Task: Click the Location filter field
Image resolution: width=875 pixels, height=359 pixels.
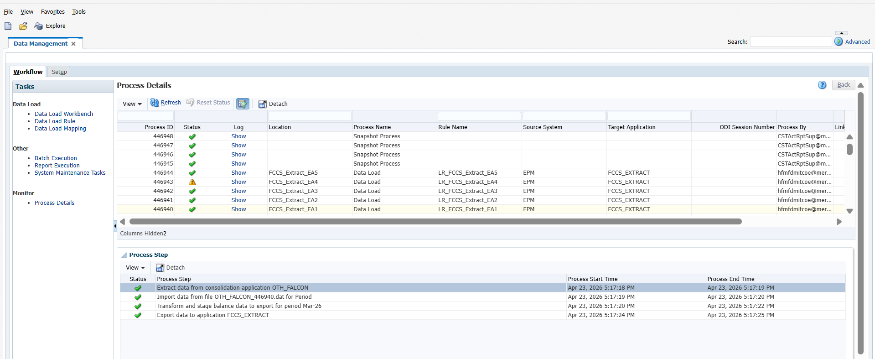Action: (x=310, y=116)
